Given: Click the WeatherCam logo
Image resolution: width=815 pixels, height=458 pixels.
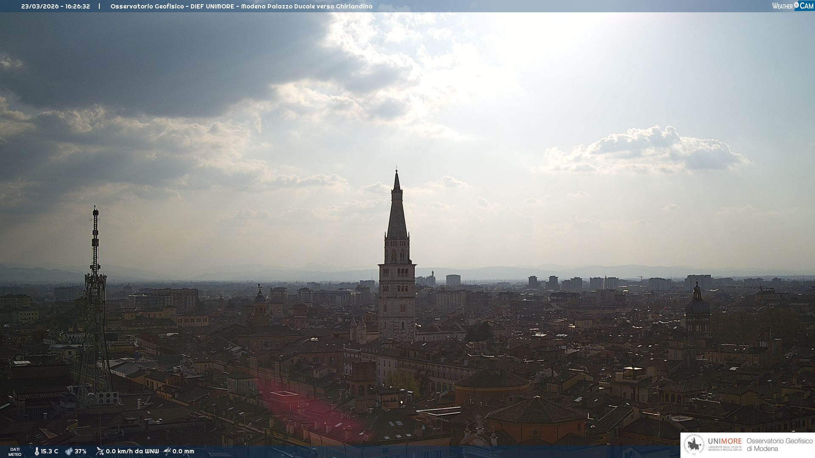Looking at the screenshot, I should tap(792, 6).
